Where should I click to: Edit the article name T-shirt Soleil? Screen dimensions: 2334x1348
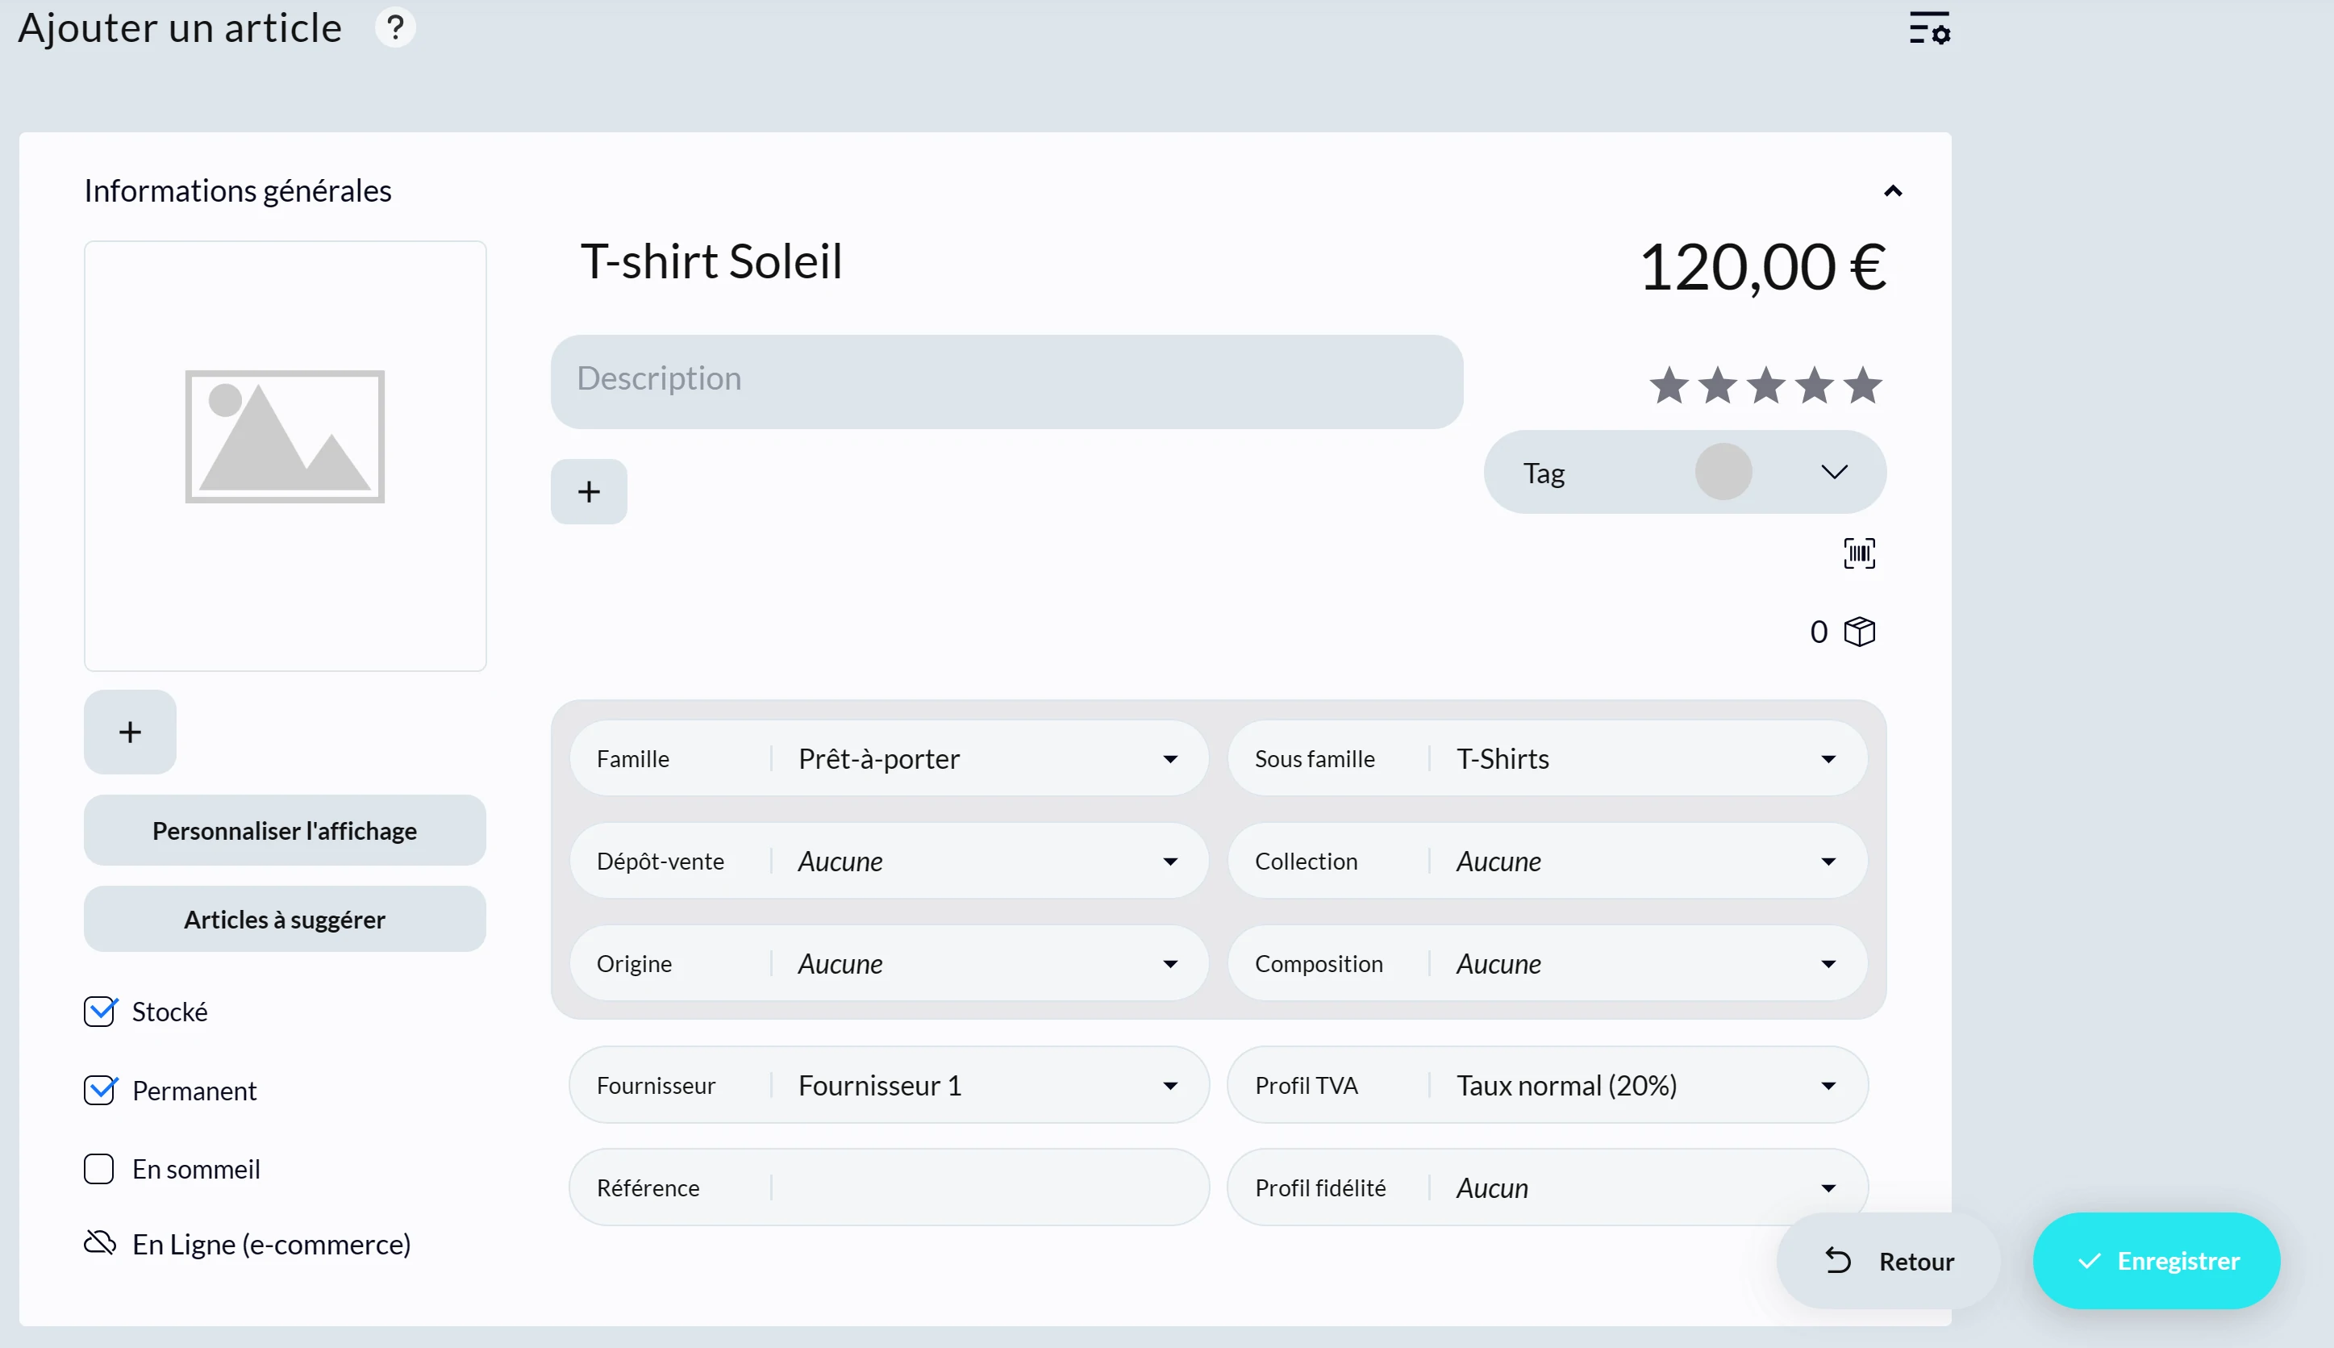(711, 261)
